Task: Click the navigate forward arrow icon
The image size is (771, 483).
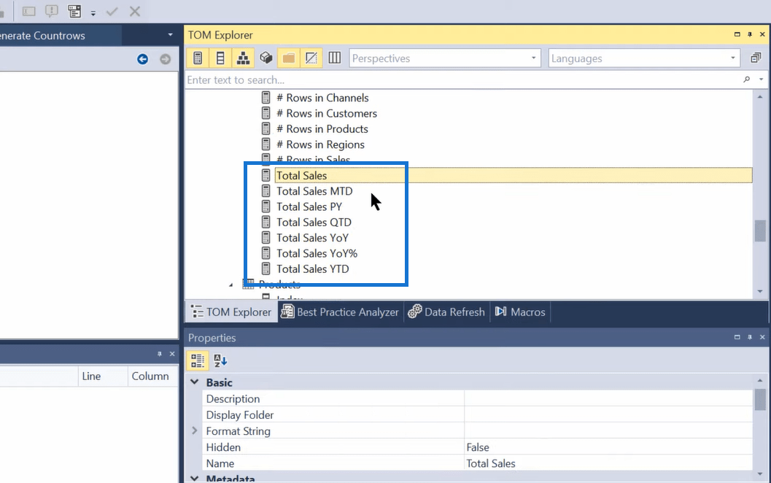Action: (165, 59)
